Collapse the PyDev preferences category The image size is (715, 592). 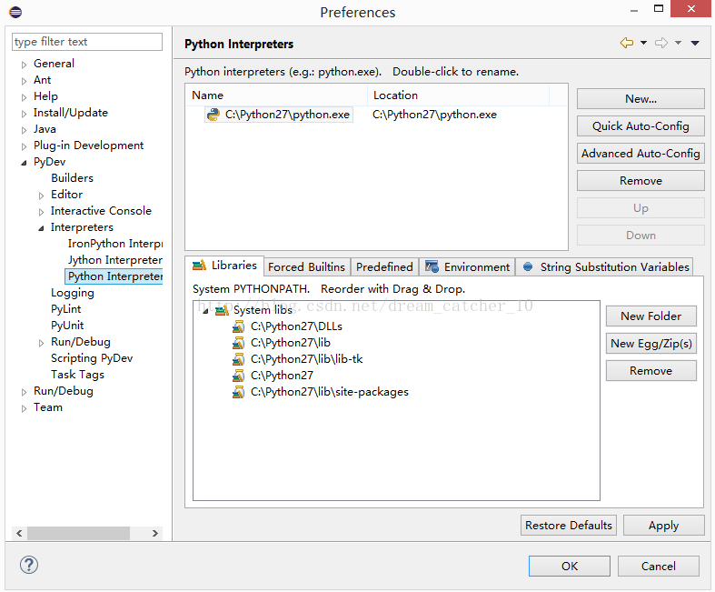tap(25, 163)
